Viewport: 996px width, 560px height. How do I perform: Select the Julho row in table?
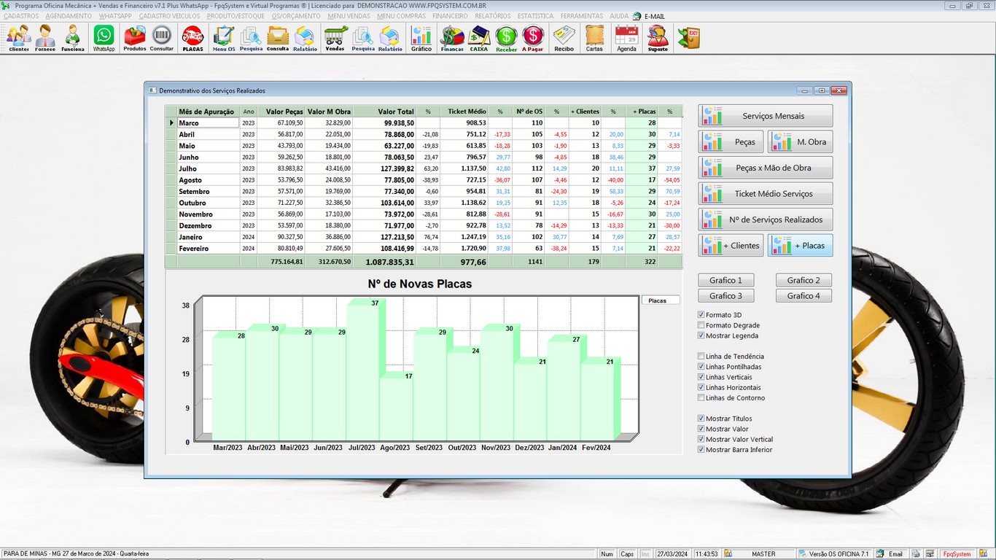[208, 168]
